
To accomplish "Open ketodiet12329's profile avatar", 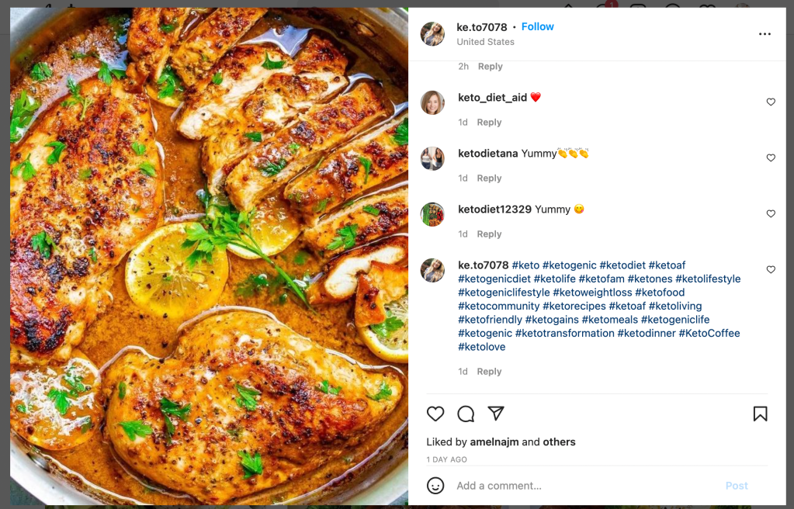I will point(432,214).
